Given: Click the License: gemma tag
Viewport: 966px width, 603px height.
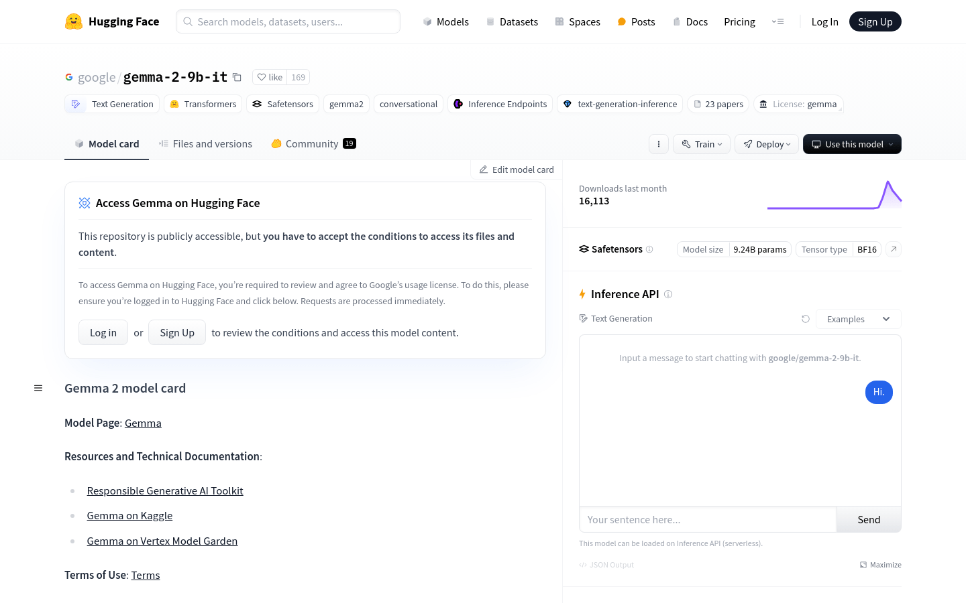Looking at the screenshot, I should point(798,104).
